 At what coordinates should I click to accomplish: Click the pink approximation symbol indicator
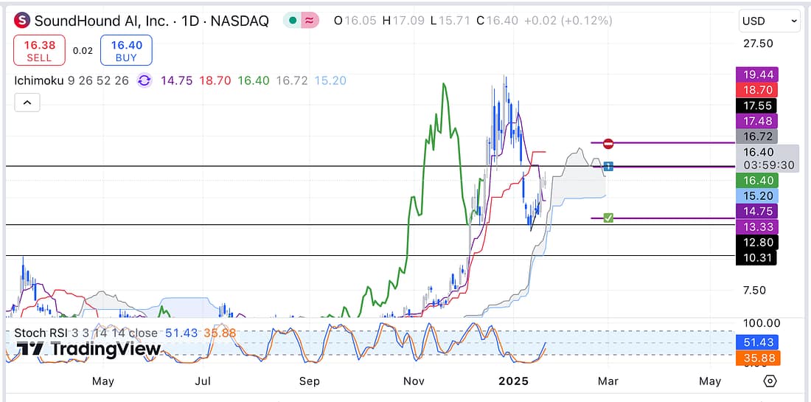310,21
